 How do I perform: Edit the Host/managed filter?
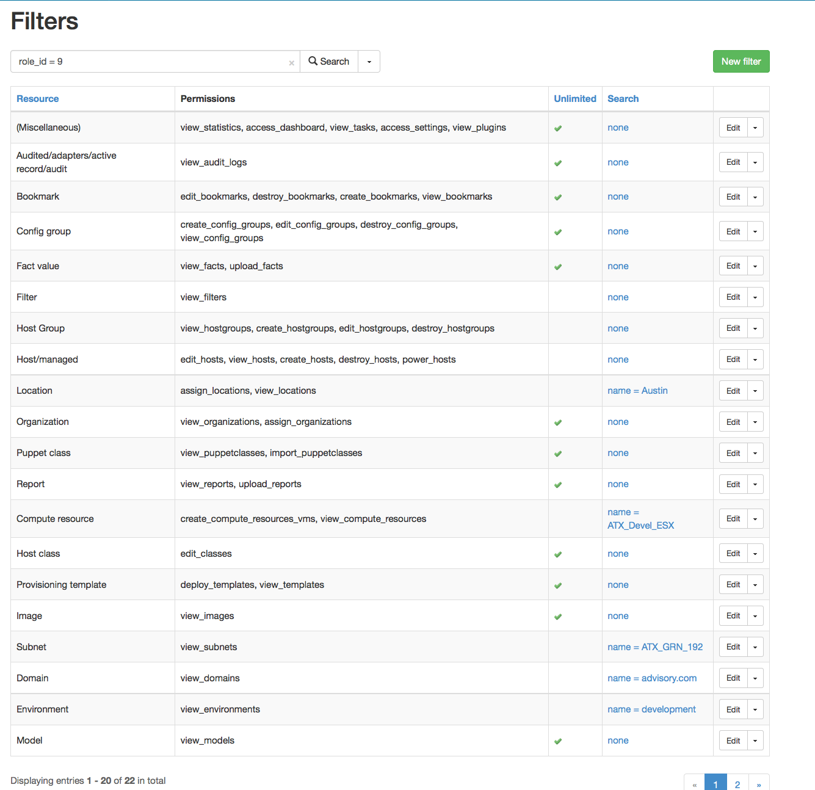[733, 360]
